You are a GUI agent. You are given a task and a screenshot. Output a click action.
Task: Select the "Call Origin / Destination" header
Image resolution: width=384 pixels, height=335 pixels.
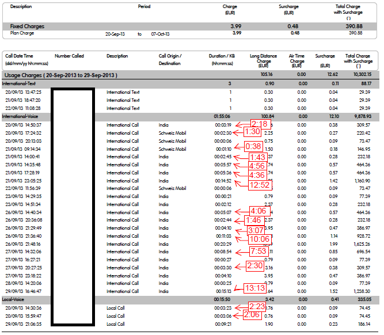click(x=170, y=59)
